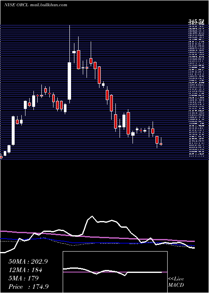Click the 'Price : 174.9' value
The height and width of the screenshot is (293, 209).
[x=28, y=287]
